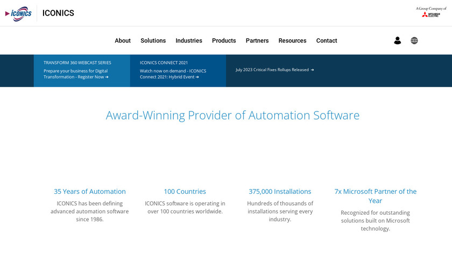
Task: Click the Award-Winning Provider heading
Action: click(x=232, y=115)
